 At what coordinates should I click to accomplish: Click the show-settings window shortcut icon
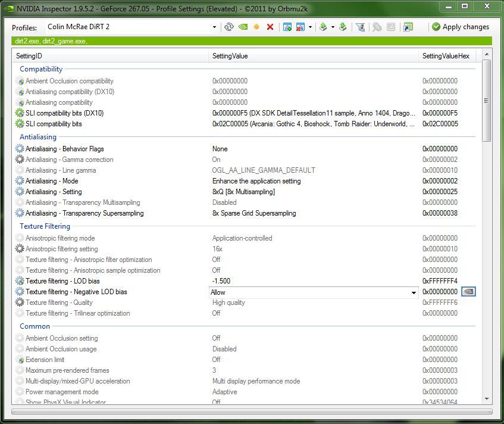tap(408, 27)
